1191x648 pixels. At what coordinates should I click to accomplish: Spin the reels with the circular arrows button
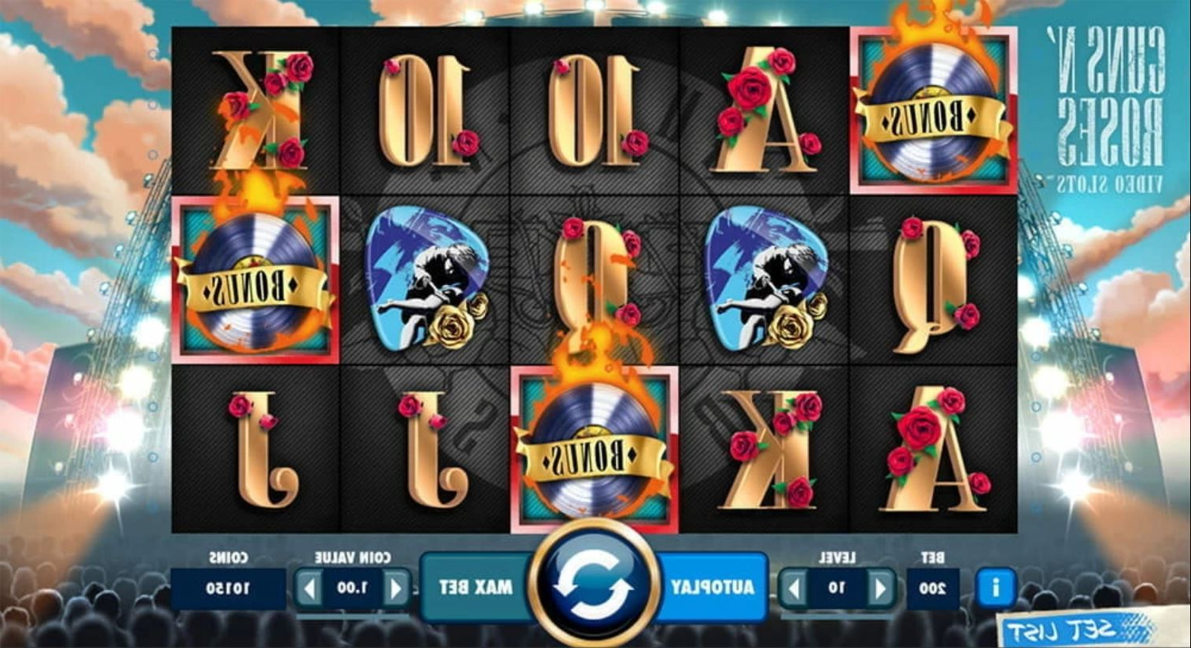click(x=595, y=584)
